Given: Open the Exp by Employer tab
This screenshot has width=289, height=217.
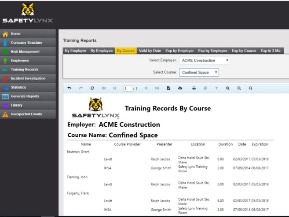Looking at the screenshot, I should pos(179,51).
